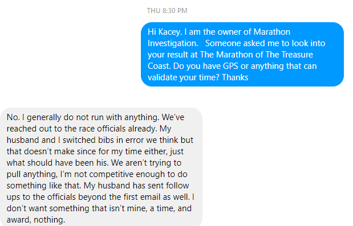Click "validate your time? Thanks" line

click(198, 77)
